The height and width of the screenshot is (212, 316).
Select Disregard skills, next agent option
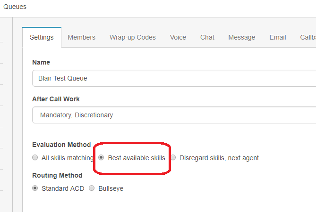173,157
